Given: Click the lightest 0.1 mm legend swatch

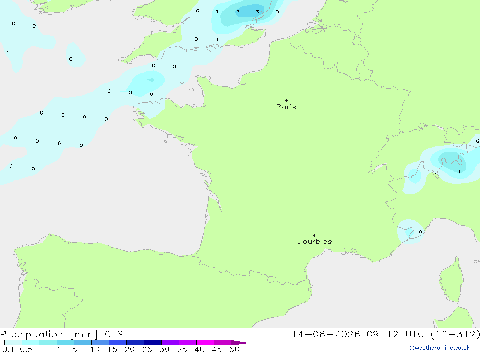Looking at the screenshot, I should [x=13, y=342].
